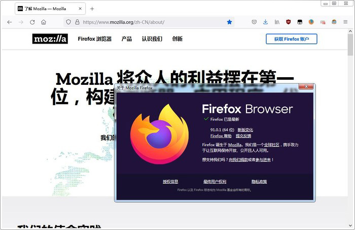
Task: Reload the current page
Action: tap(32, 22)
